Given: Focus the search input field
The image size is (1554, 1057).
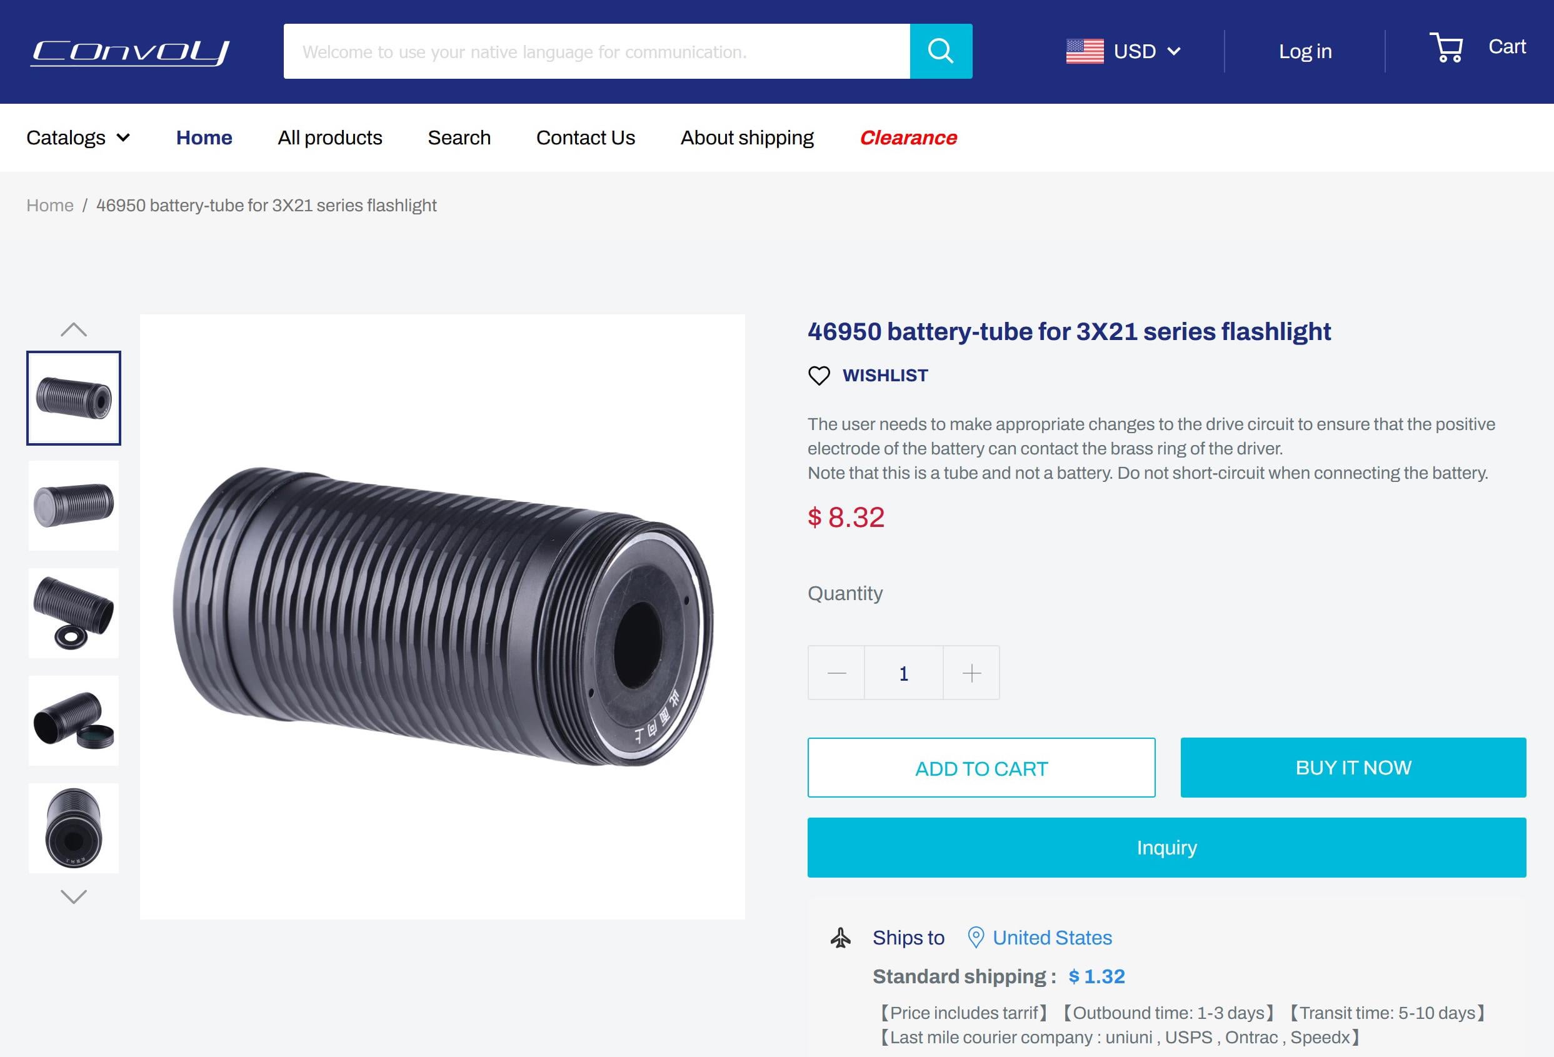Looking at the screenshot, I should (596, 51).
